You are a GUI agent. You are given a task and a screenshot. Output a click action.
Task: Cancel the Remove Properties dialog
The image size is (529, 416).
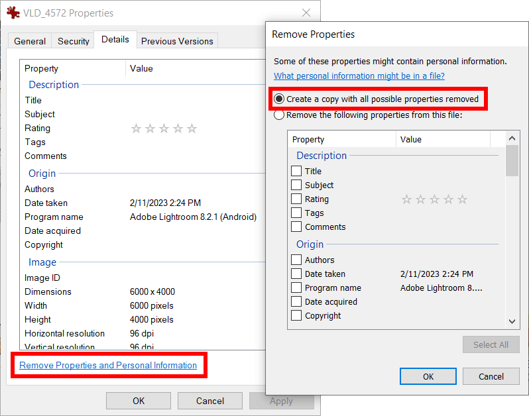[x=491, y=376]
